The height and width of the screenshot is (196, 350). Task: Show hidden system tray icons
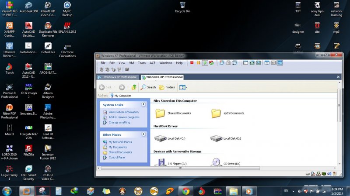(x=293, y=191)
